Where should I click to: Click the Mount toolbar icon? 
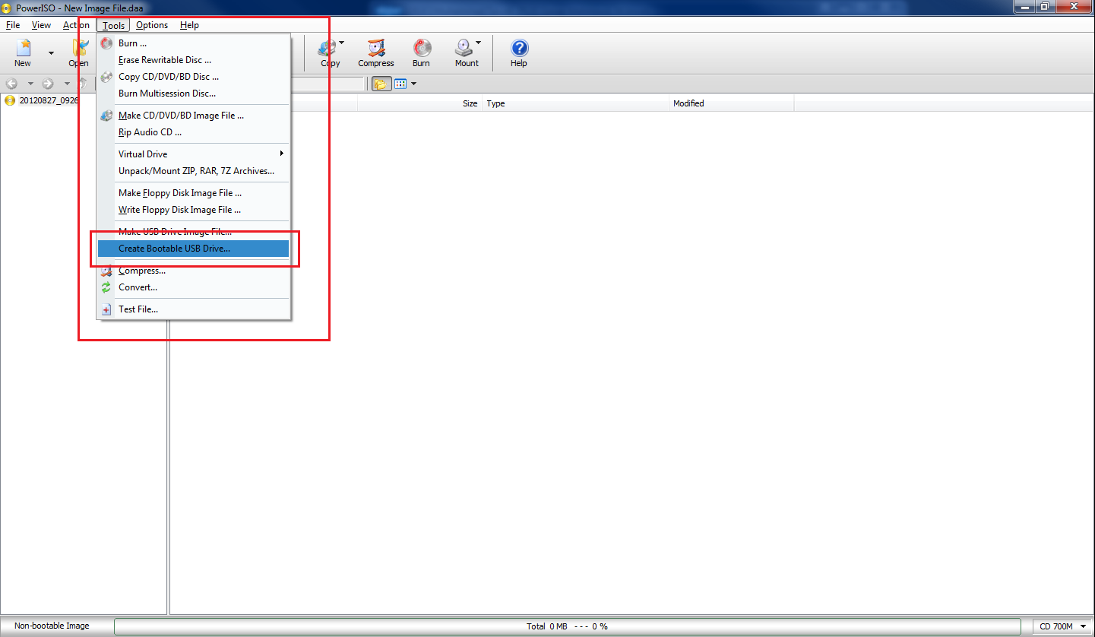[465, 52]
